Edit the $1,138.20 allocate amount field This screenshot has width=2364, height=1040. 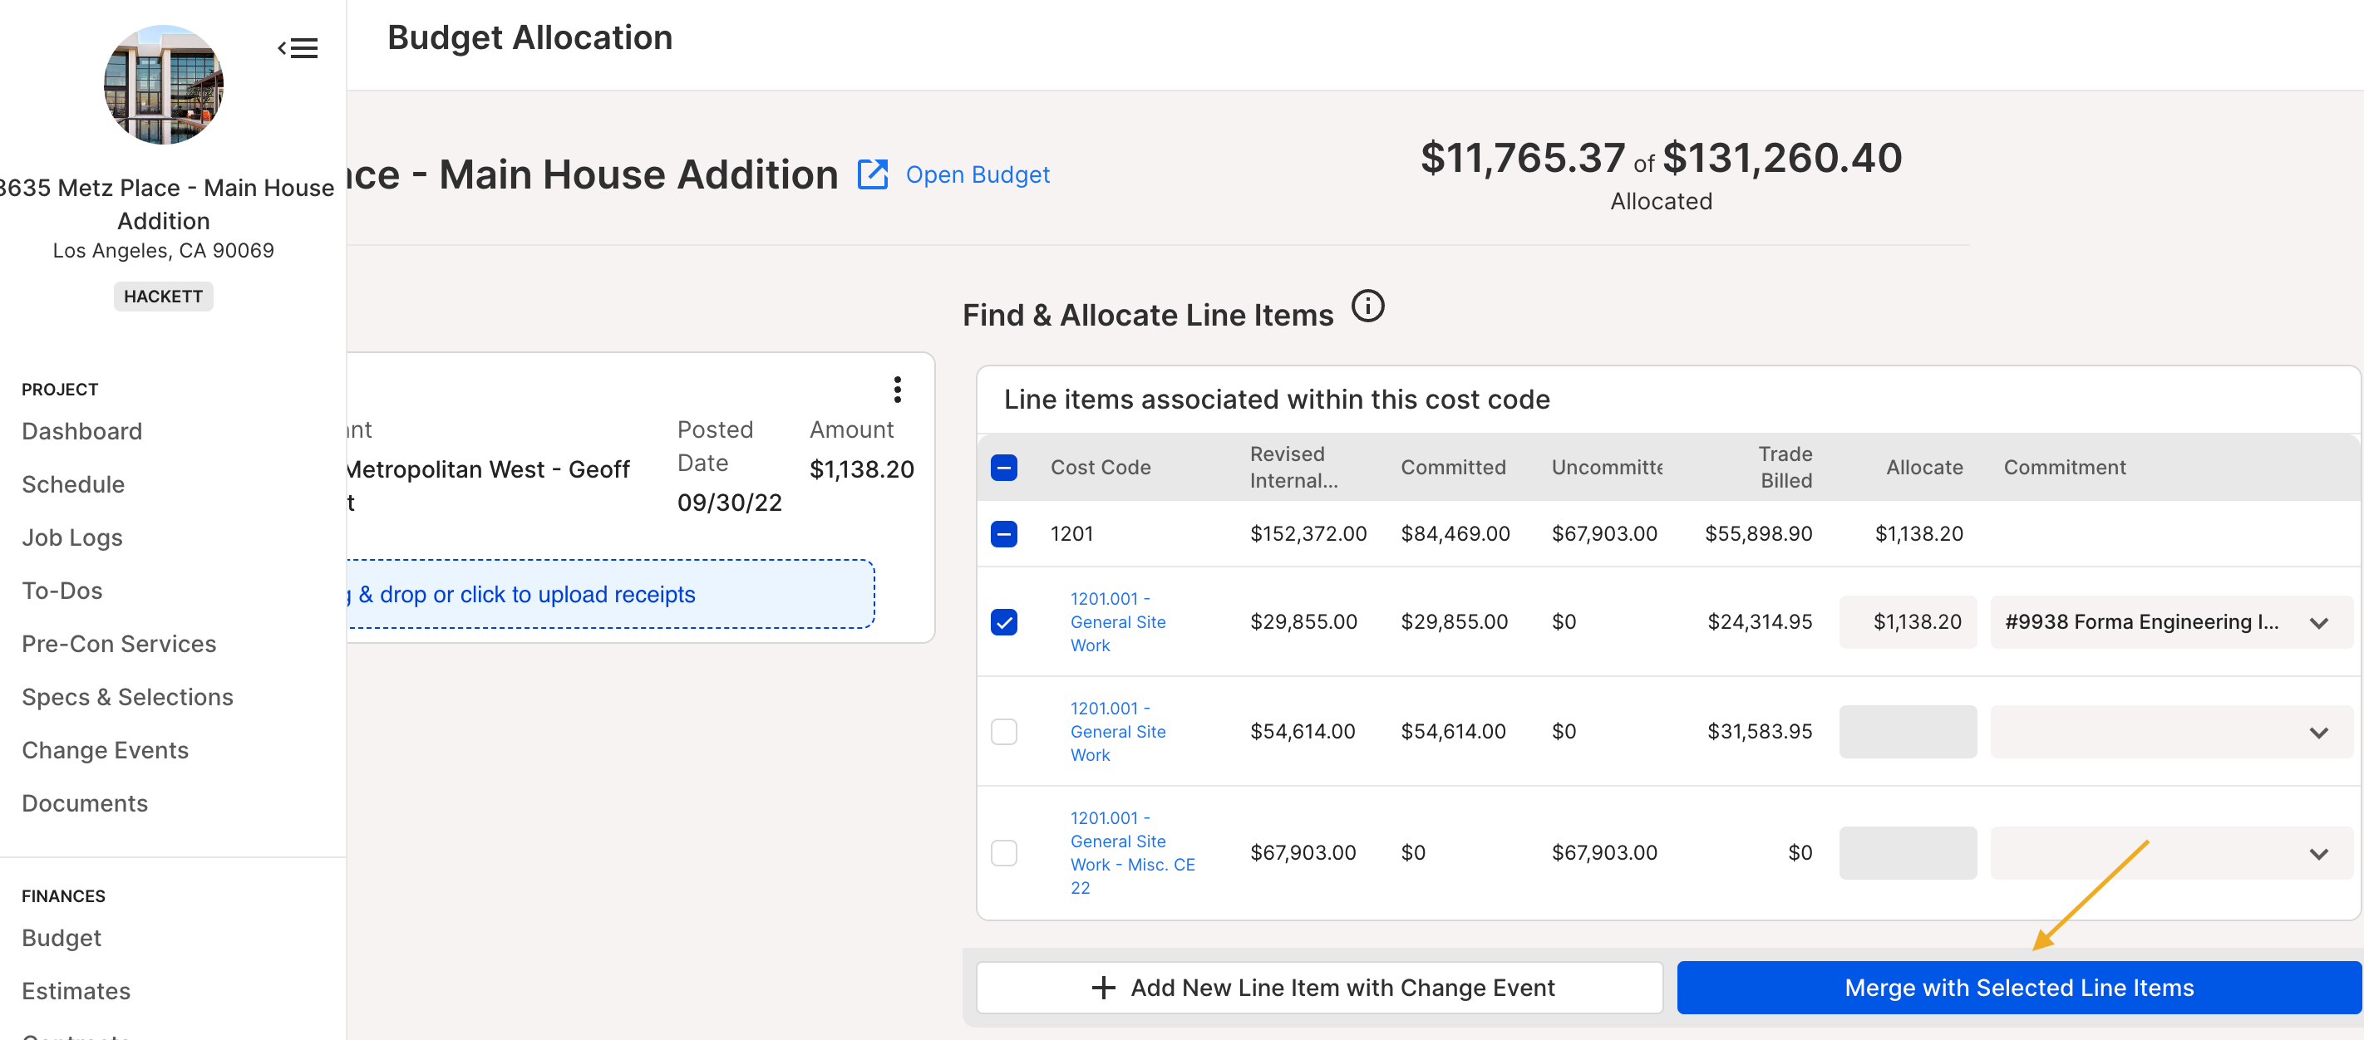(1907, 622)
